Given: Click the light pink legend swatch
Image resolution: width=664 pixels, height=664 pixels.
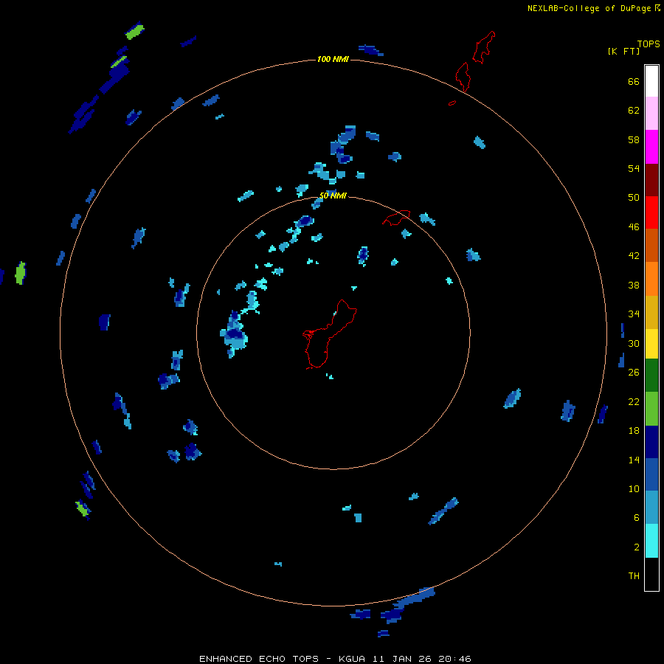Looking at the screenshot, I should click(x=651, y=114).
